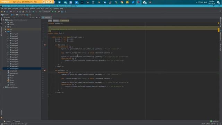Viewport: 222px width, 125px height.
Task: Click the Synchronize toolbar icon
Action: click(7, 11)
